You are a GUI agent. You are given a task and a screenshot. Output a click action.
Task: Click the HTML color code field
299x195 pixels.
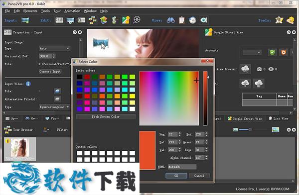pyautogui.click(x=182, y=167)
